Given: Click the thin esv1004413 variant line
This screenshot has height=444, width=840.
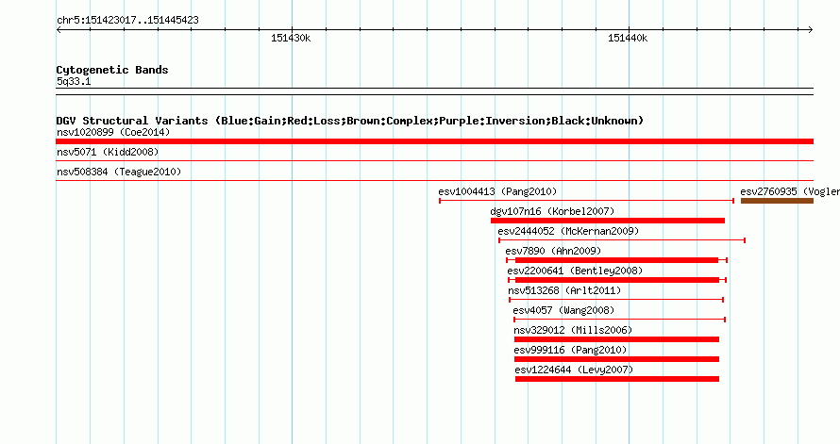Looking at the screenshot, I should click(x=587, y=201).
